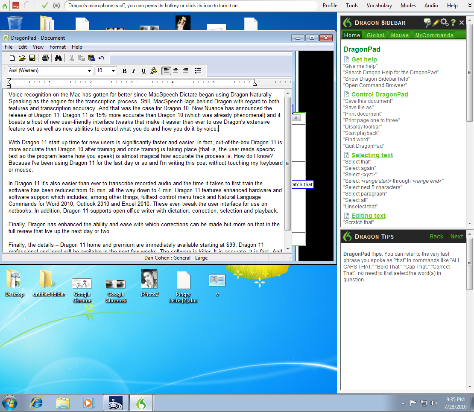
Task: Open Windows Media Player from taskbar
Action: (x=89, y=403)
